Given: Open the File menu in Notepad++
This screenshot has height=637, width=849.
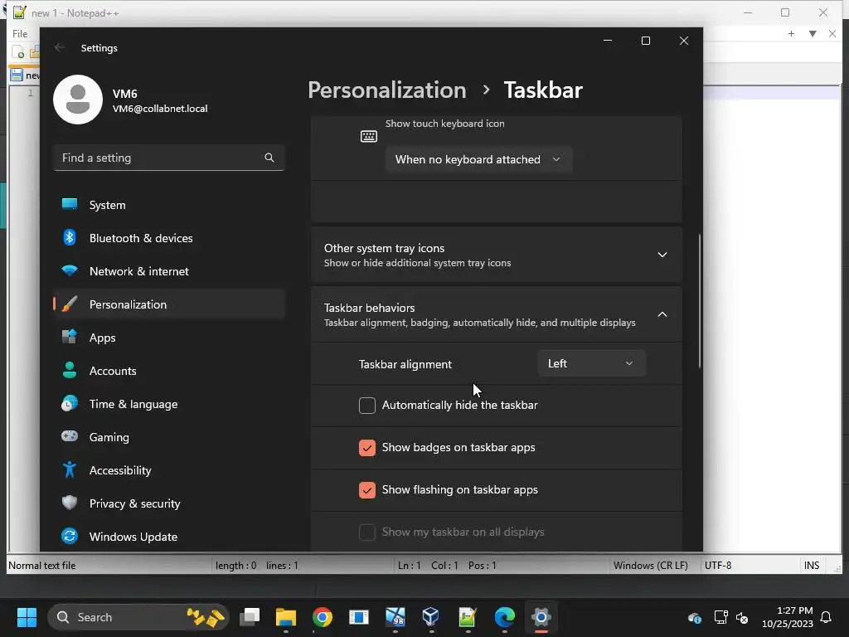Looking at the screenshot, I should (20, 33).
